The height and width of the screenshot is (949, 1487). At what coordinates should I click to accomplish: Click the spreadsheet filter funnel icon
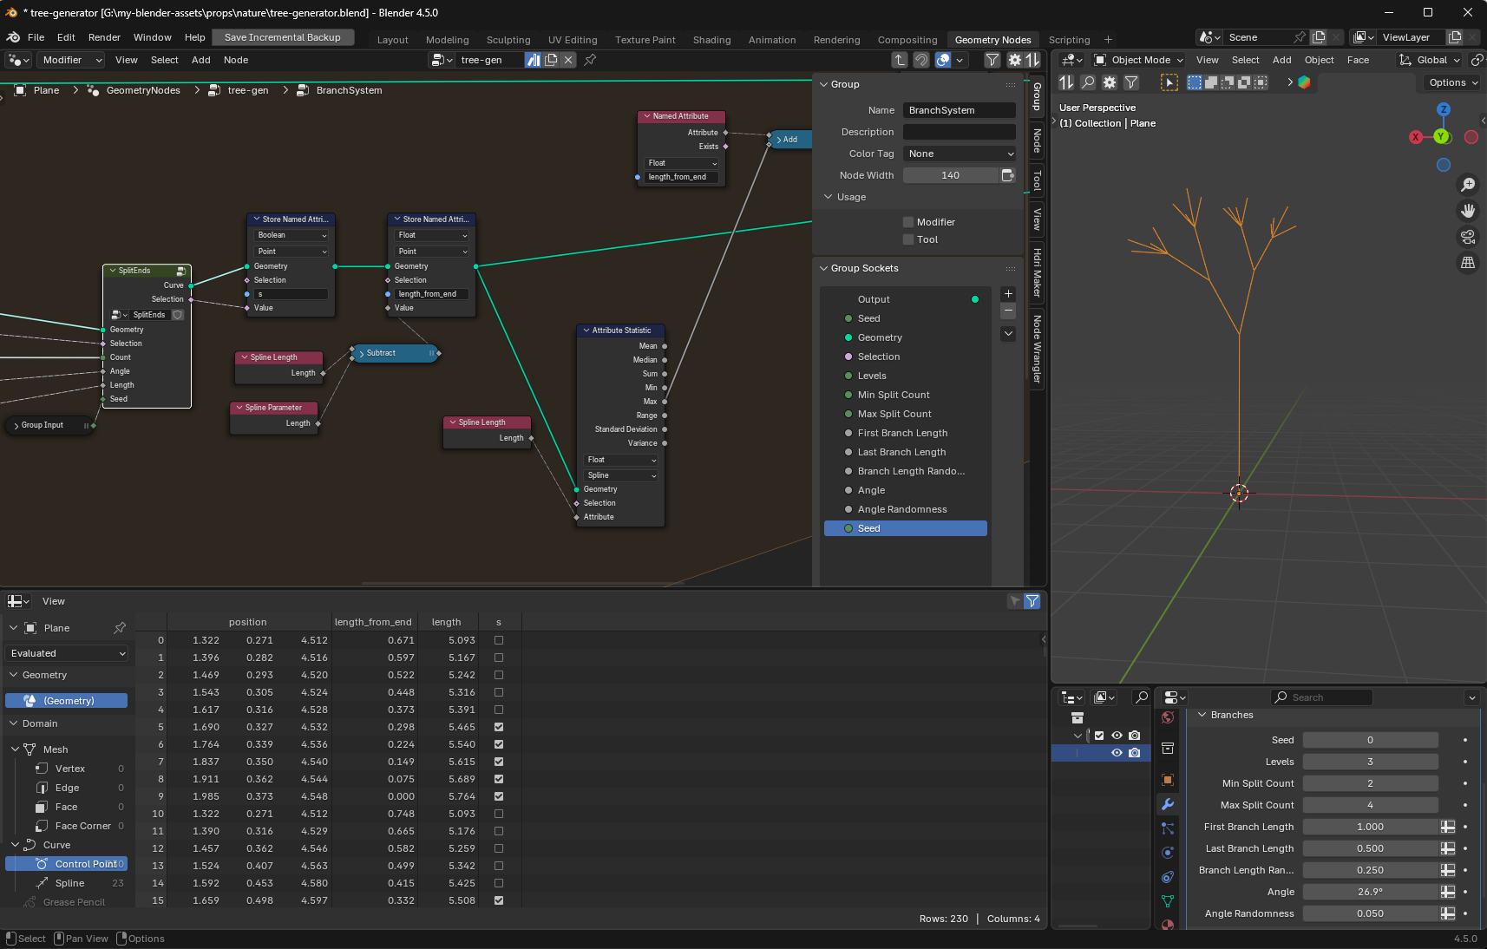click(1032, 601)
